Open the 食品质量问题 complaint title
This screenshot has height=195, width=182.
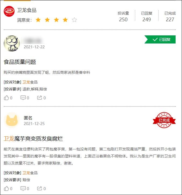20,62
